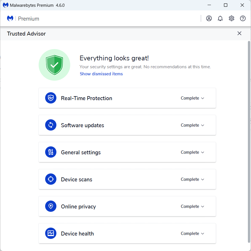
Task: Minimize the Malwarebytes window
Action: coord(209,5)
